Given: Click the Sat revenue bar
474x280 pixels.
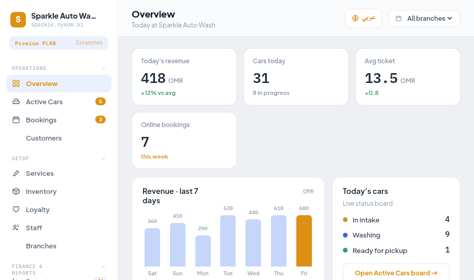Looking at the screenshot, I should click(152, 247).
